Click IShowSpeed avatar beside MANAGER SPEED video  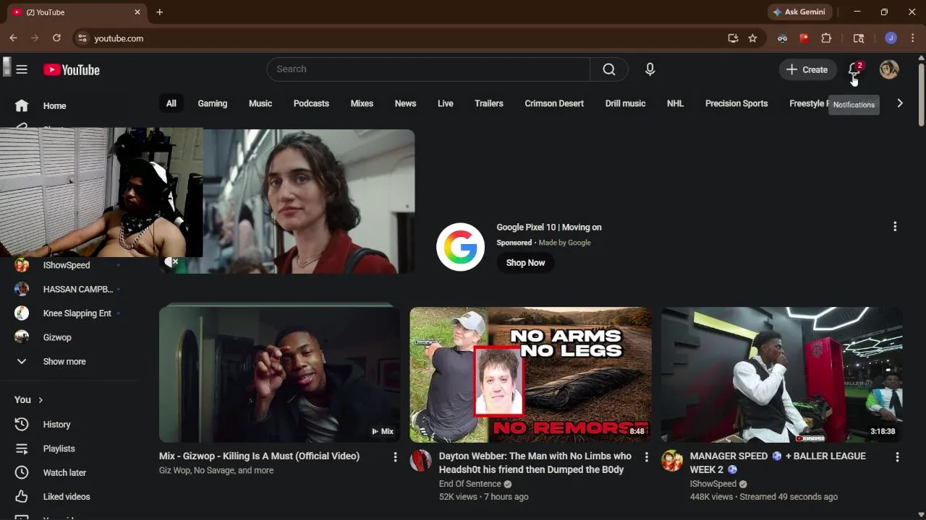pos(671,460)
